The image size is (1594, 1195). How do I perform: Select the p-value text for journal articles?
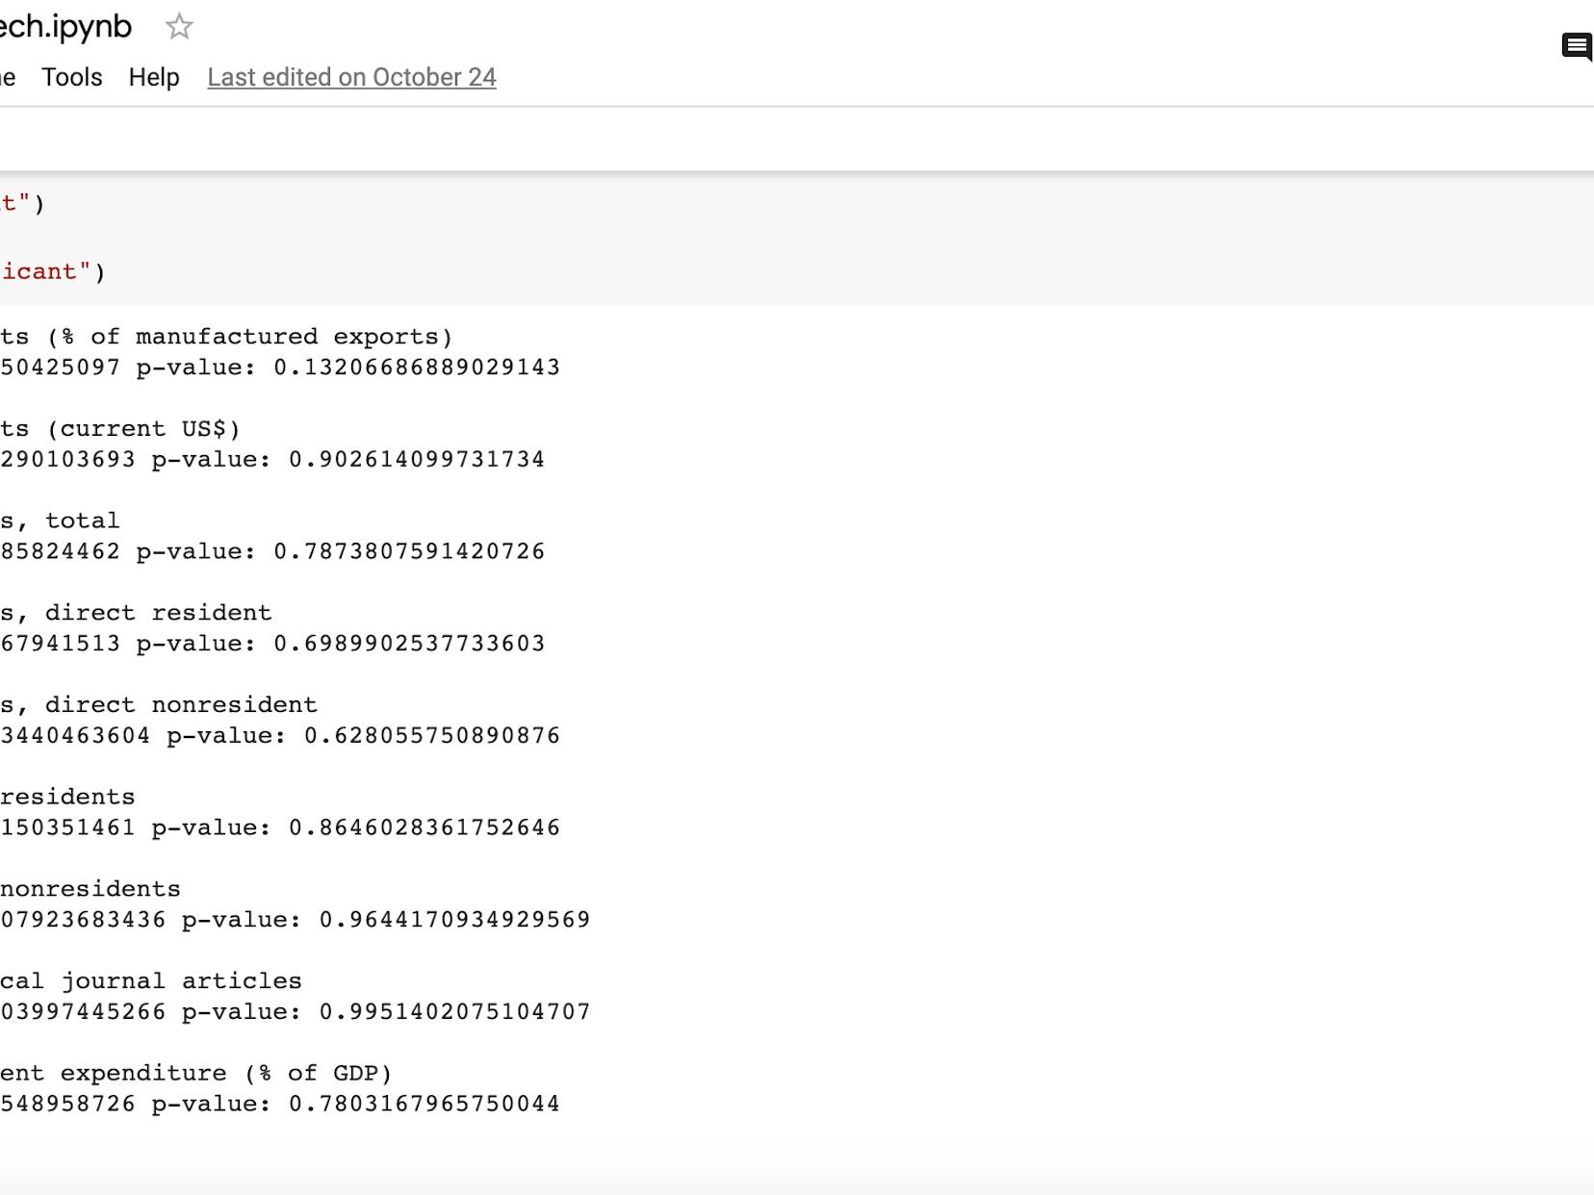(x=296, y=1011)
